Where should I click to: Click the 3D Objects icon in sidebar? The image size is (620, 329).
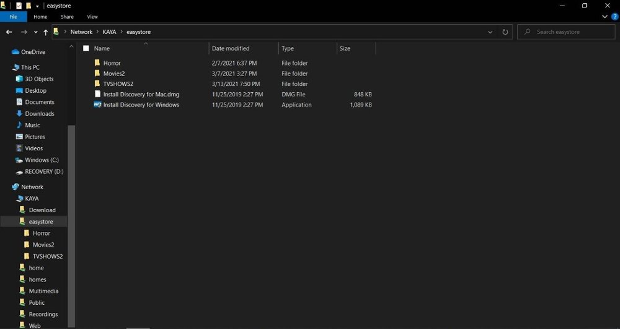pos(18,79)
